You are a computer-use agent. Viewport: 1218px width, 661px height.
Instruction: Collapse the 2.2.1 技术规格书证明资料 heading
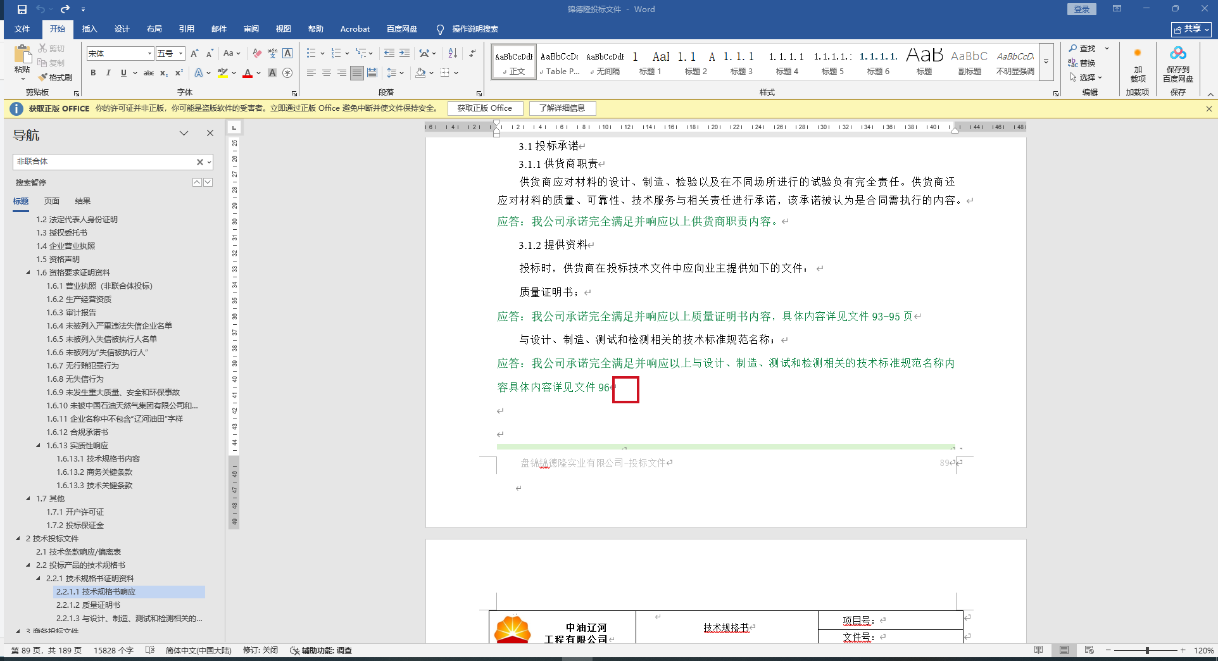click(39, 579)
